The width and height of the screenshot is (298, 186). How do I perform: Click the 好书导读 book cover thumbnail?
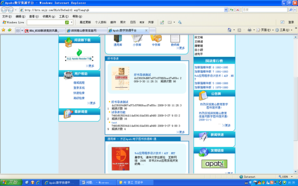(x=120, y=78)
